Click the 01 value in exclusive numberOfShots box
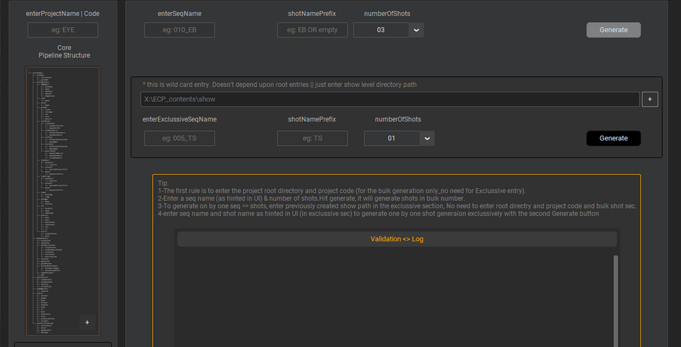Image resolution: width=681 pixels, height=347 pixels. [391, 138]
